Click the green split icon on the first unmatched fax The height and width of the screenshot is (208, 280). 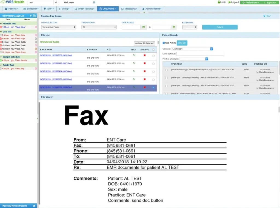point(134,55)
